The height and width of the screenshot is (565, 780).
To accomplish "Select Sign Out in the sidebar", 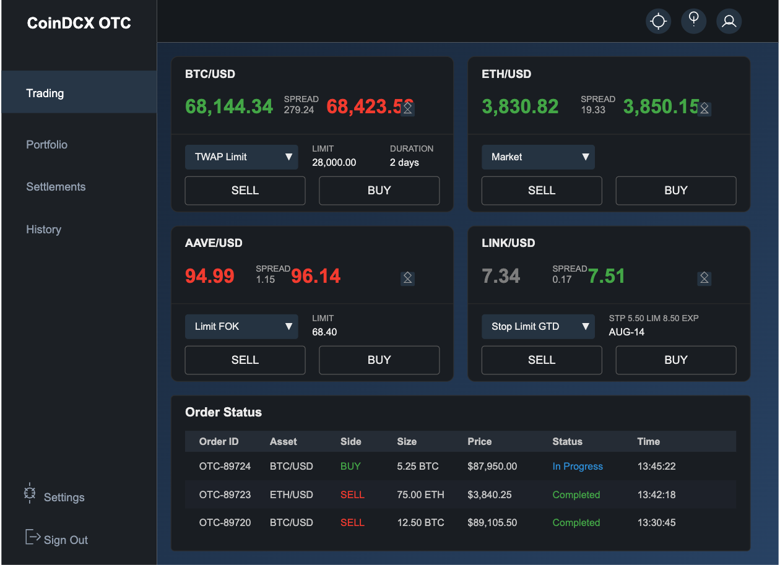I will tap(66, 540).
